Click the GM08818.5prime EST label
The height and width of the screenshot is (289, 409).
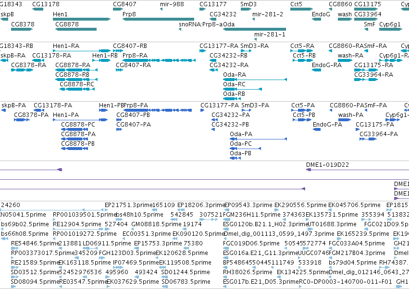156,224
